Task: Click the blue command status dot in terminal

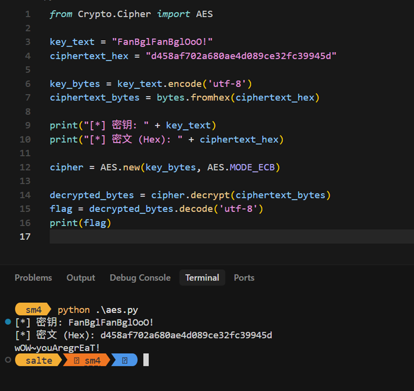Action: point(8,322)
